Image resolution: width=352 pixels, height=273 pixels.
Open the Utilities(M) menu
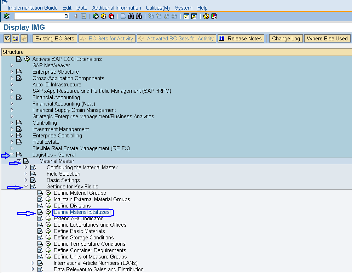pos(158,7)
